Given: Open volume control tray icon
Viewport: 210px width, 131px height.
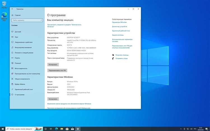Looking at the screenshot, I should (192, 129).
